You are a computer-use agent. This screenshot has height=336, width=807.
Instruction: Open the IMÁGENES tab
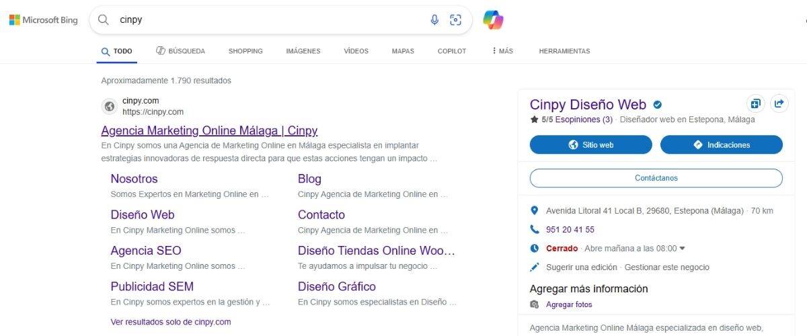tap(303, 51)
